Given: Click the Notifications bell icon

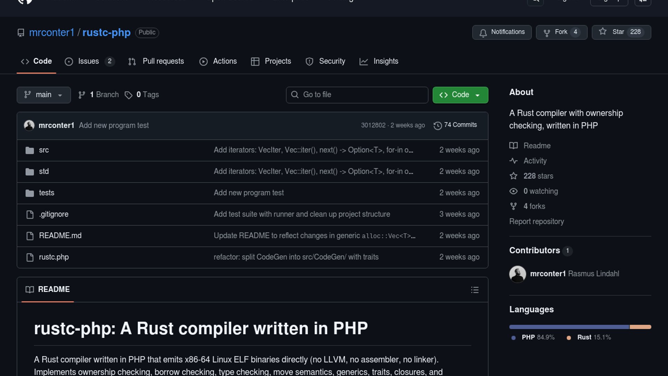Looking at the screenshot, I should coord(483,33).
